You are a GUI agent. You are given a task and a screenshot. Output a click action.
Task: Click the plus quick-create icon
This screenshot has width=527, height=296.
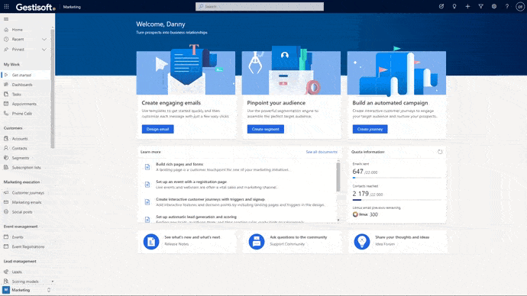[467, 6]
